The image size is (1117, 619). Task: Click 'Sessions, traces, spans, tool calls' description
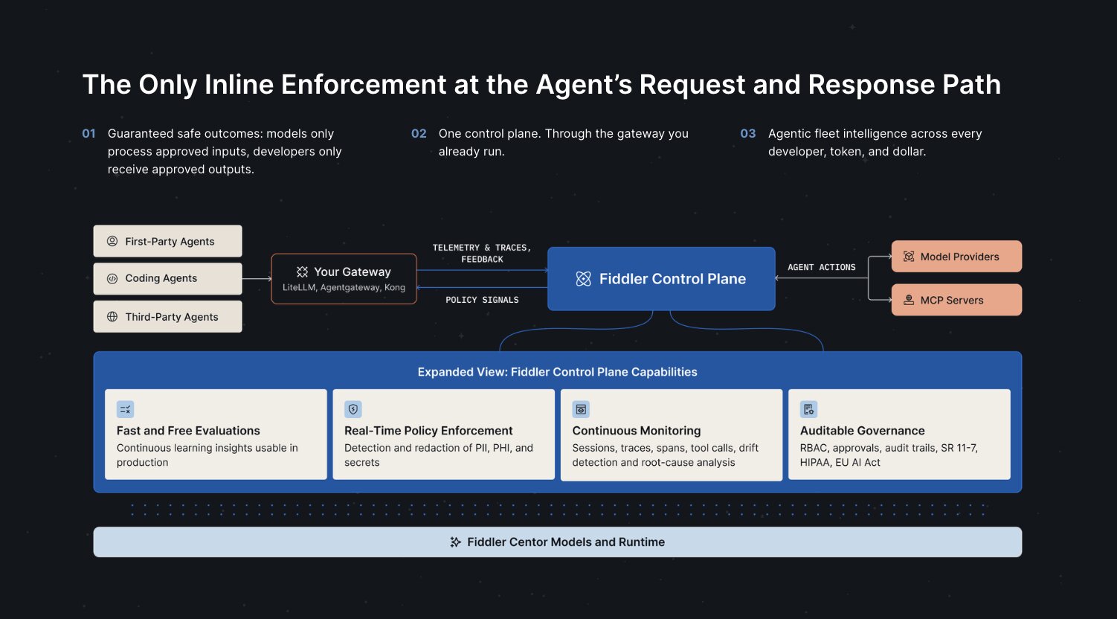point(666,455)
